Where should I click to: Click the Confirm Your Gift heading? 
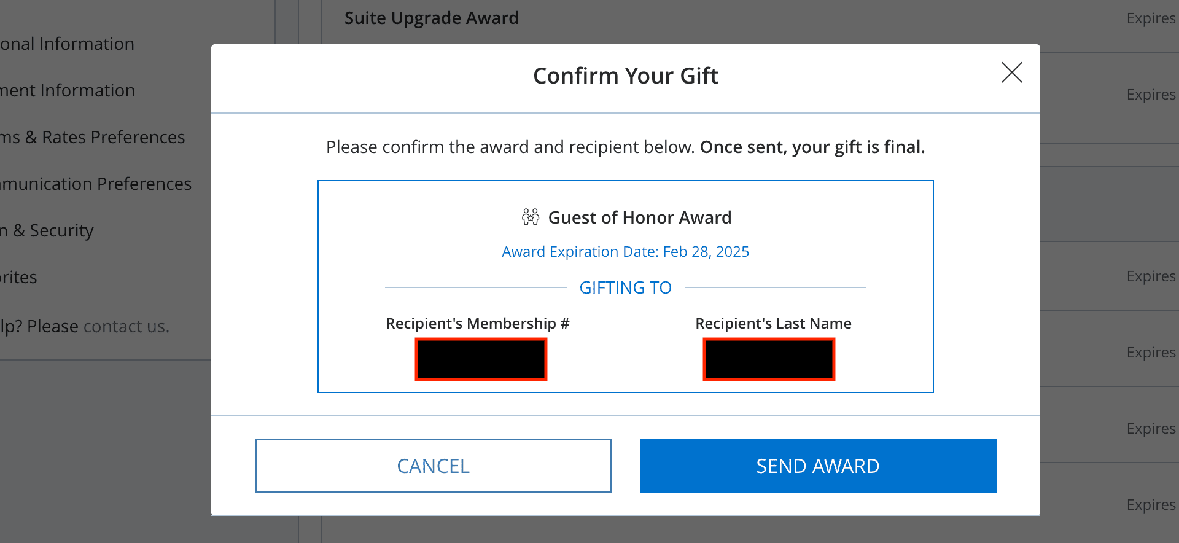click(625, 76)
